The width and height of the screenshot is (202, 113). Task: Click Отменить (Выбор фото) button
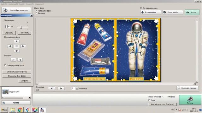17,72
